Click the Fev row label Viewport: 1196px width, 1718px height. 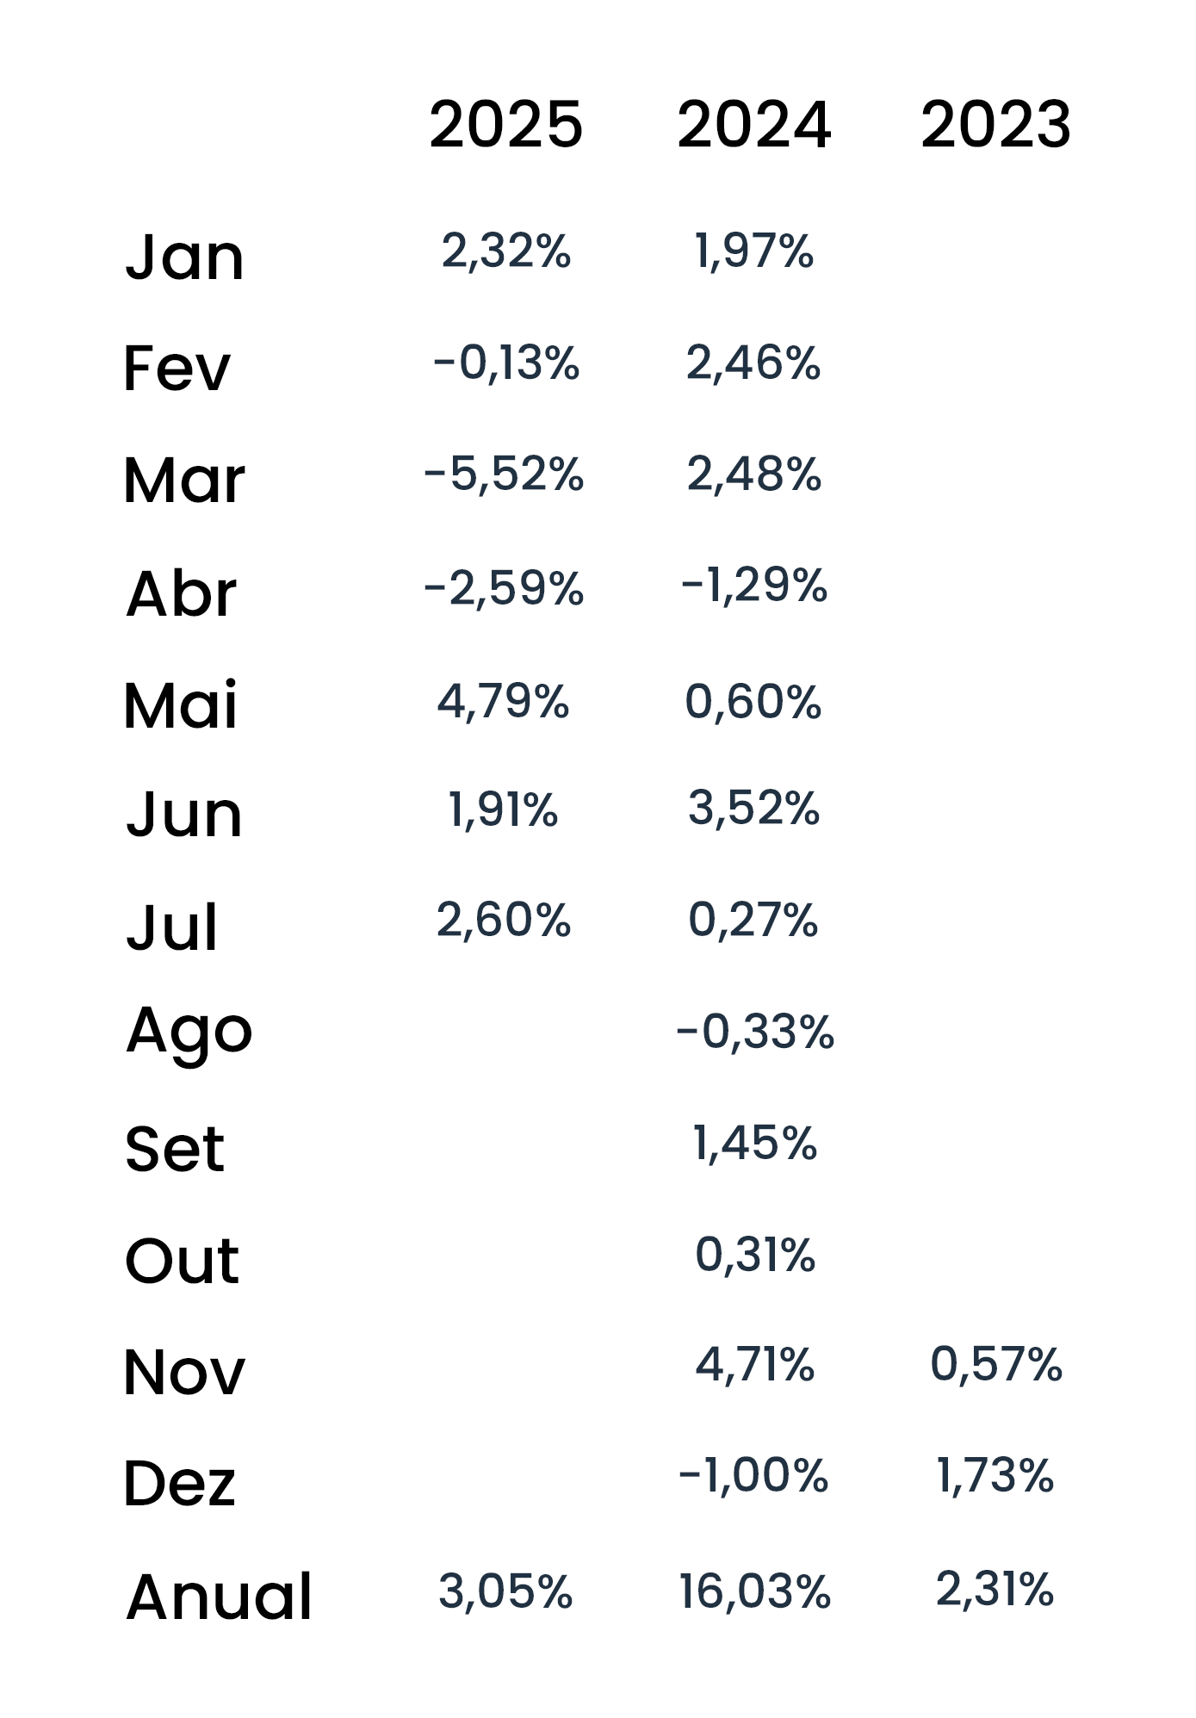tap(177, 369)
